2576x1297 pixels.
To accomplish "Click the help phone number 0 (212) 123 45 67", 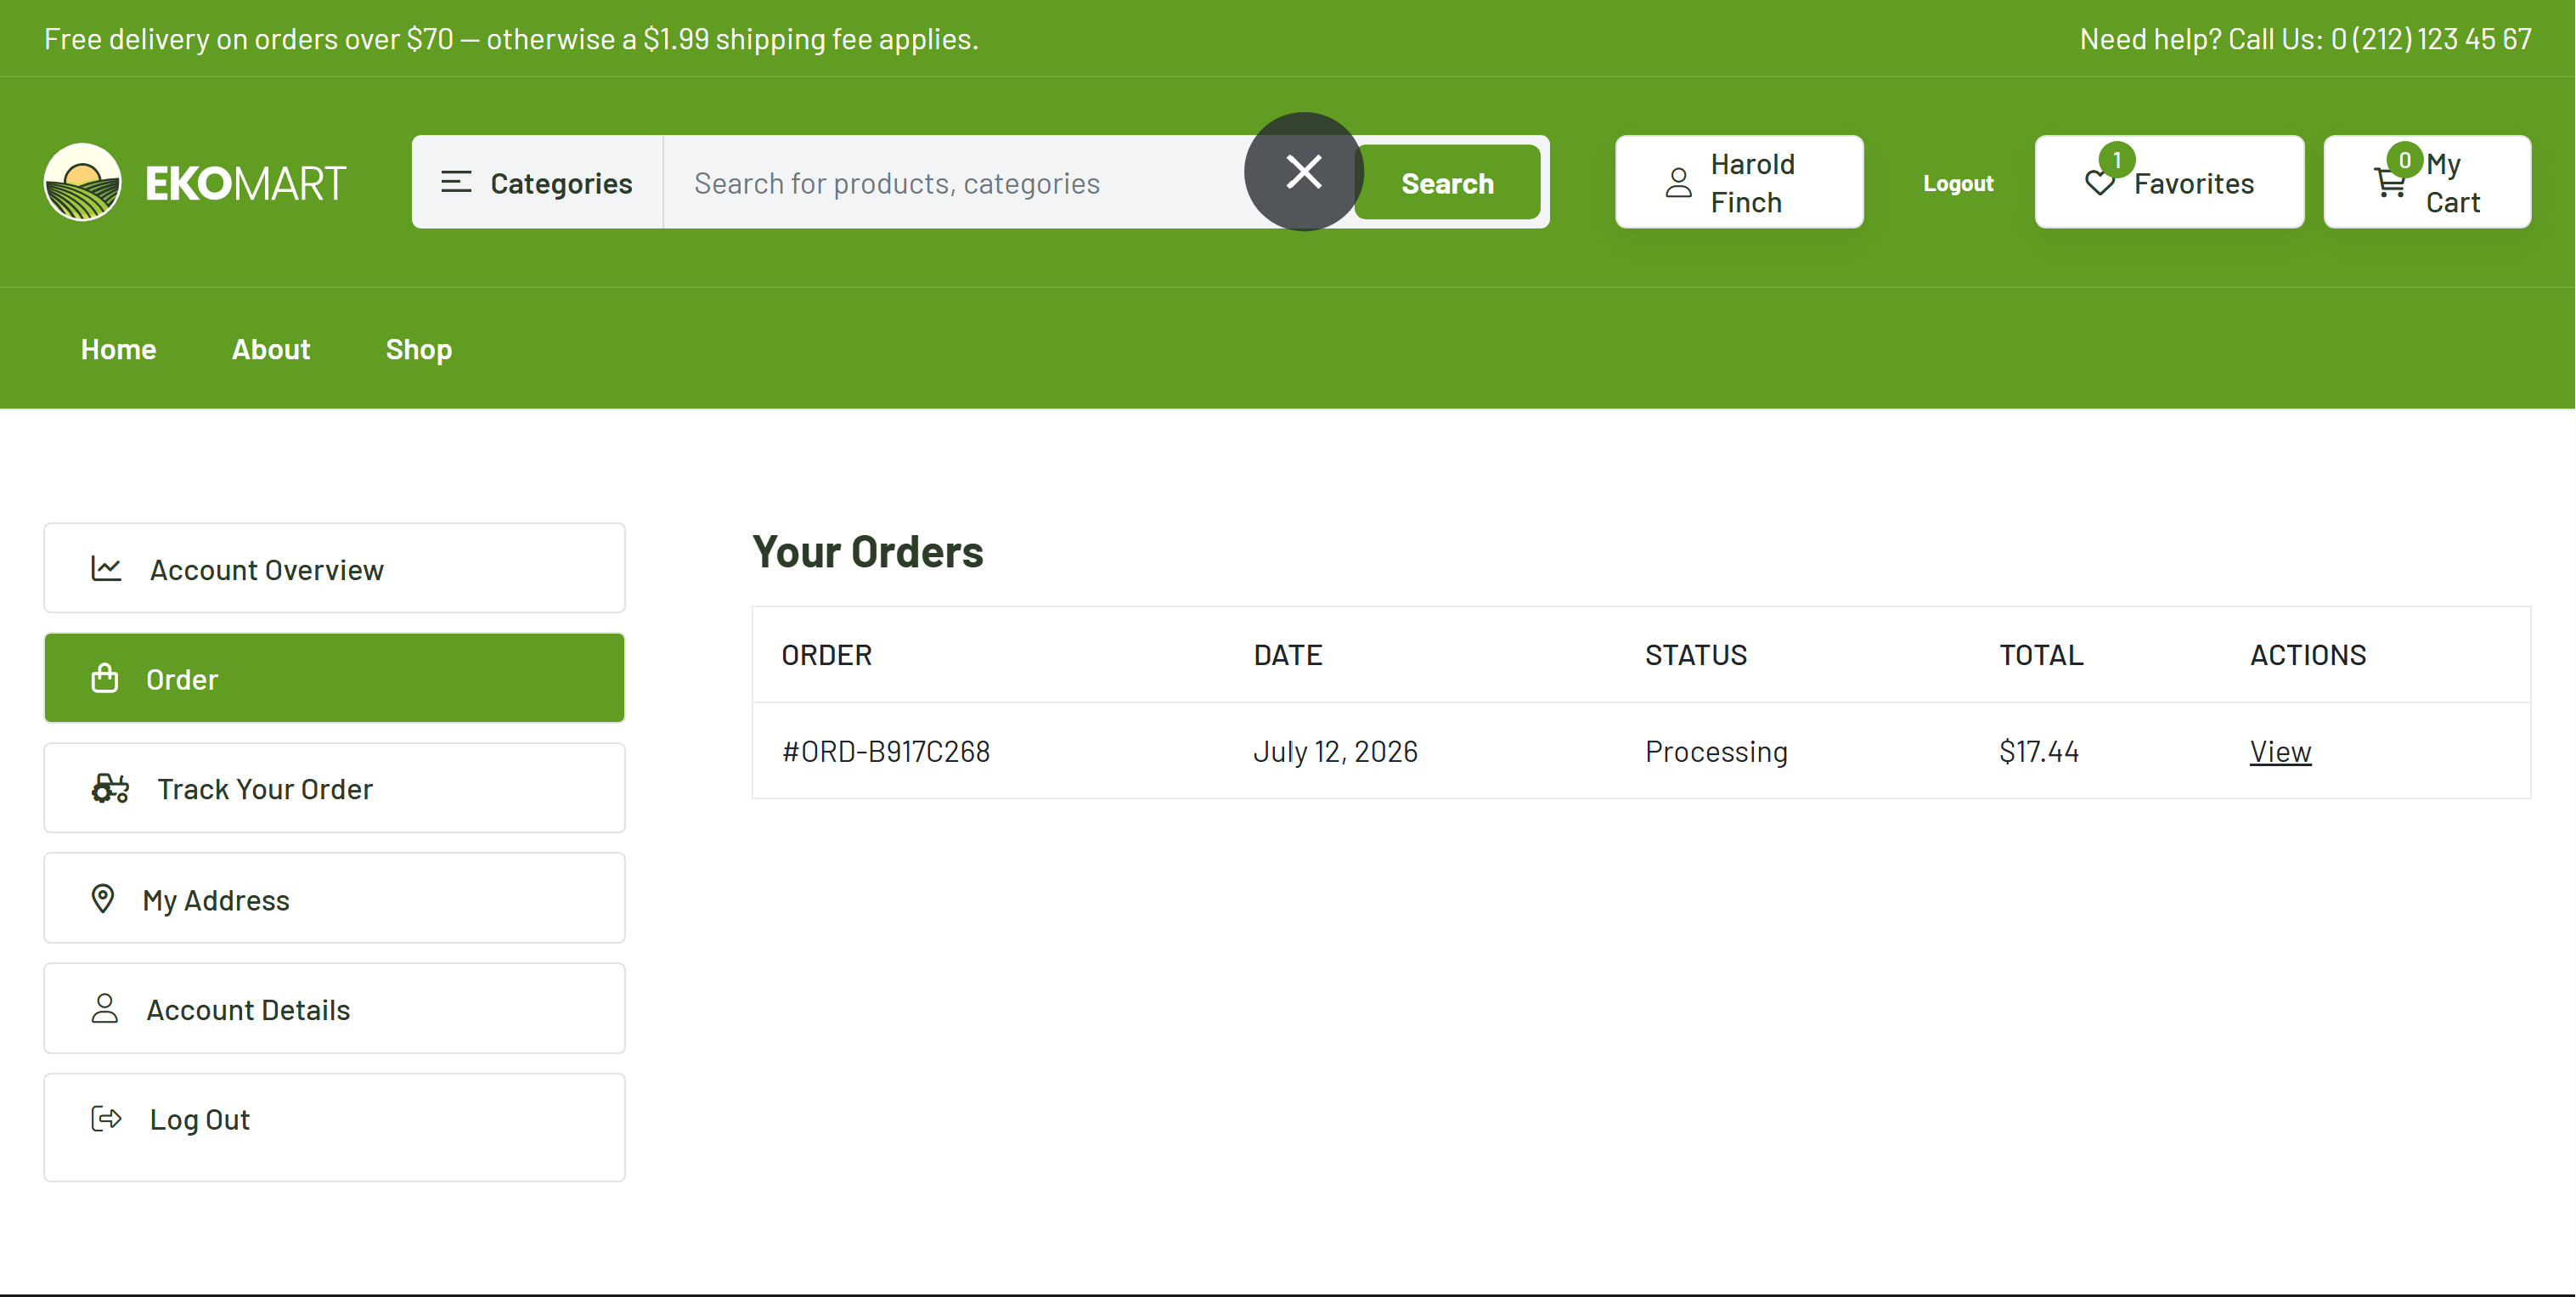I will 2431,39.
